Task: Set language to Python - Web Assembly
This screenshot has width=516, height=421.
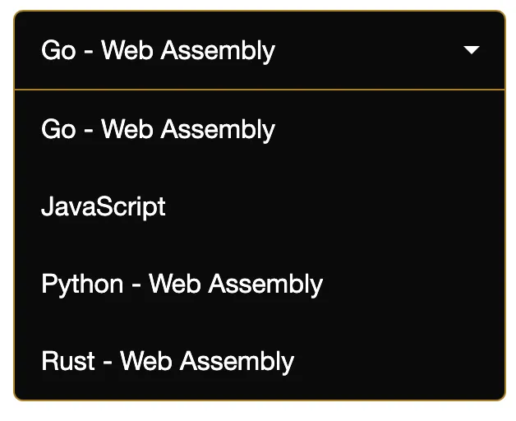Action: (x=182, y=285)
